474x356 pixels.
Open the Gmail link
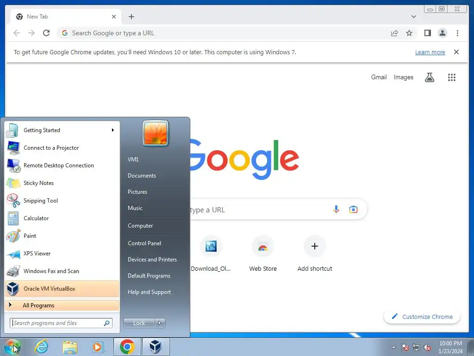(379, 77)
